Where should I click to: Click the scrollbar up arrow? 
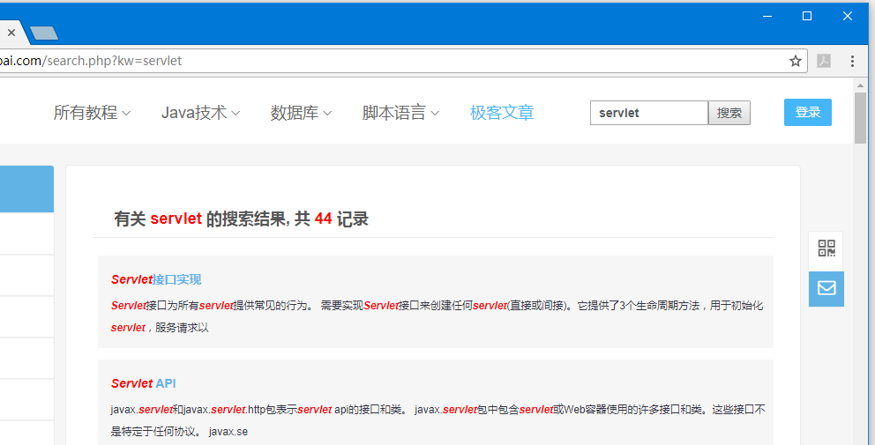point(860,85)
